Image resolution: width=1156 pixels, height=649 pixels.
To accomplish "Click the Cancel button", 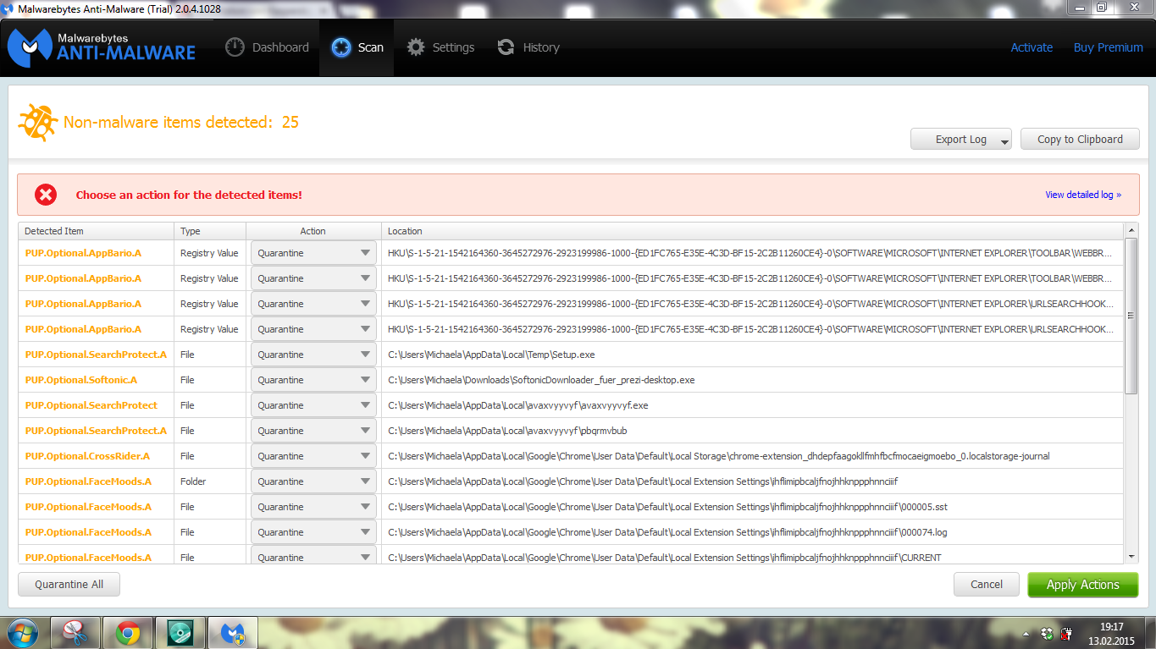I will coord(986,585).
